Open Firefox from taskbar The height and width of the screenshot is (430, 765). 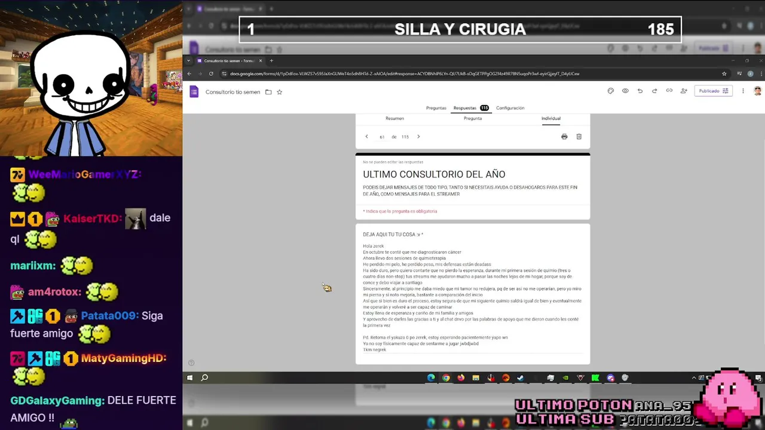pyautogui.click(x=461, y=377)
